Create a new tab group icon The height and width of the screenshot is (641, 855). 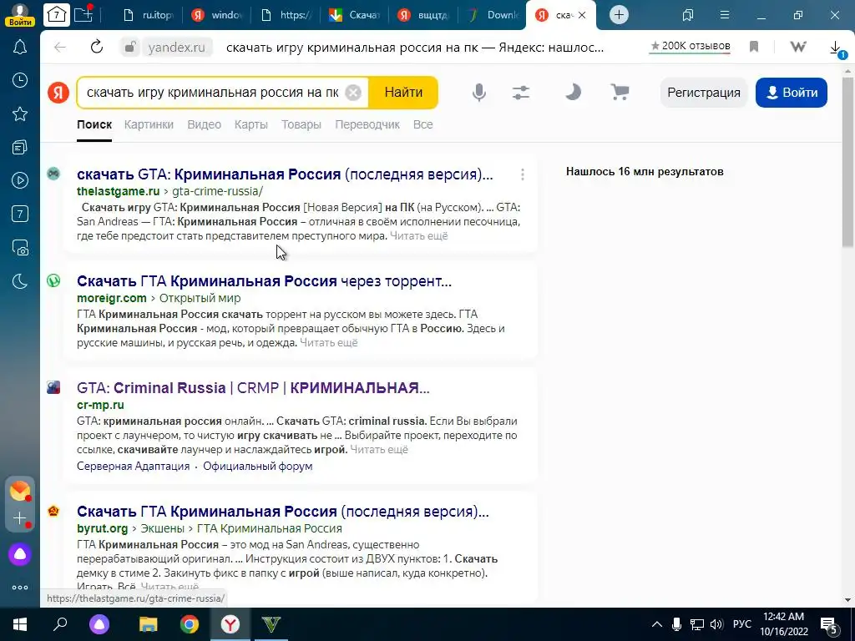click(83, 15)
